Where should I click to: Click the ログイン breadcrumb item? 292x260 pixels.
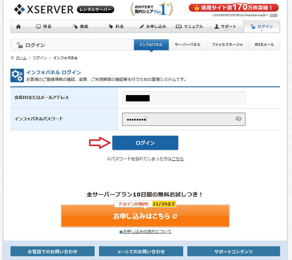click(x=40, y=58)
